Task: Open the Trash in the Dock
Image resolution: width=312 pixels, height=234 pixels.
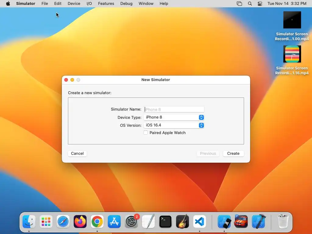Action: click(283, 222)
